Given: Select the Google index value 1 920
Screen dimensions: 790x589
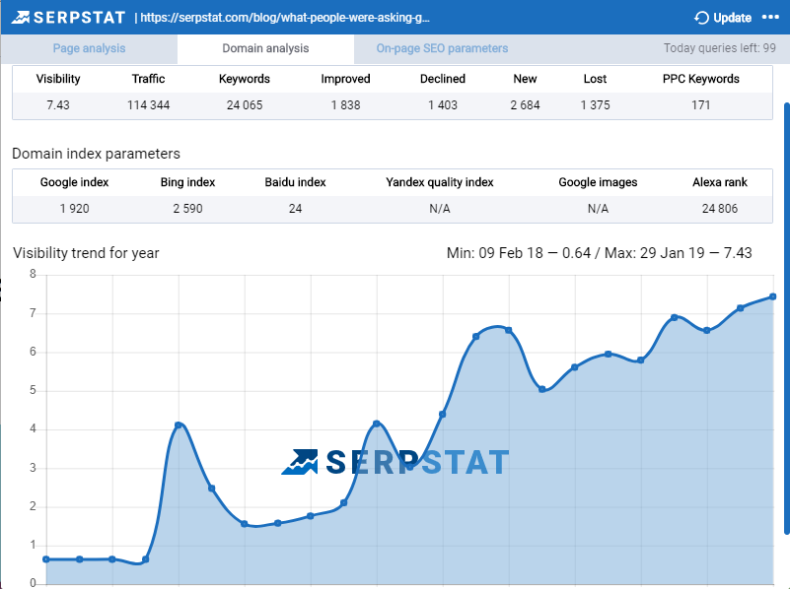Looking at the screenshot, I should click(x=75, y=208).
